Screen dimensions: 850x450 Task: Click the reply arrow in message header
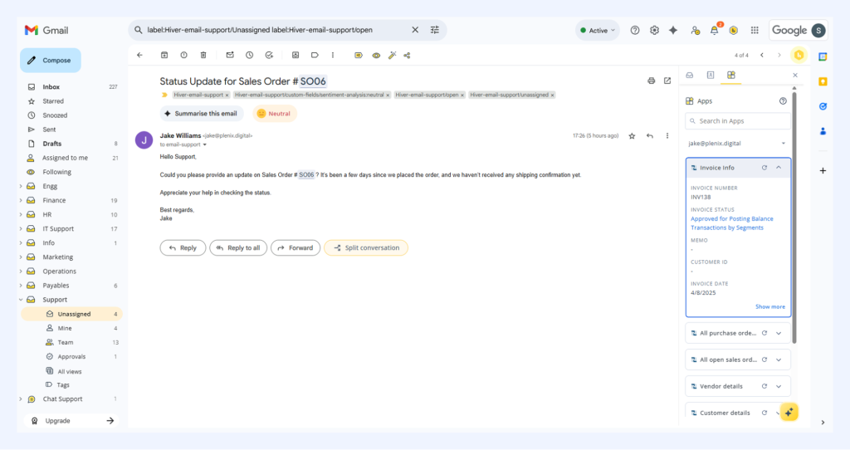650,136
